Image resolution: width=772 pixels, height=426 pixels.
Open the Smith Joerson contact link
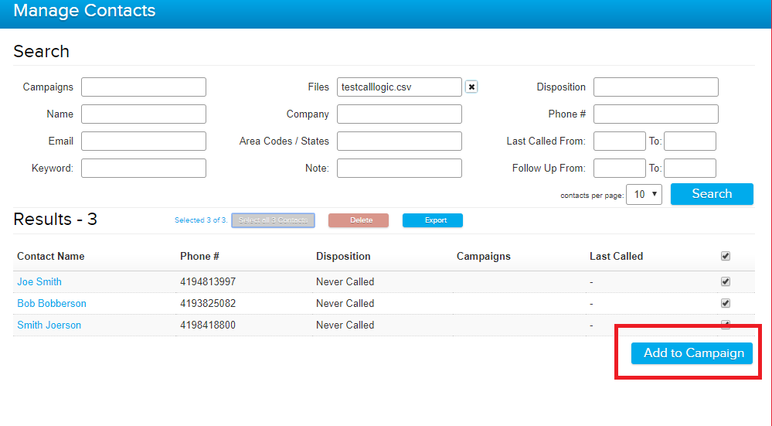(x=49, y=325)
